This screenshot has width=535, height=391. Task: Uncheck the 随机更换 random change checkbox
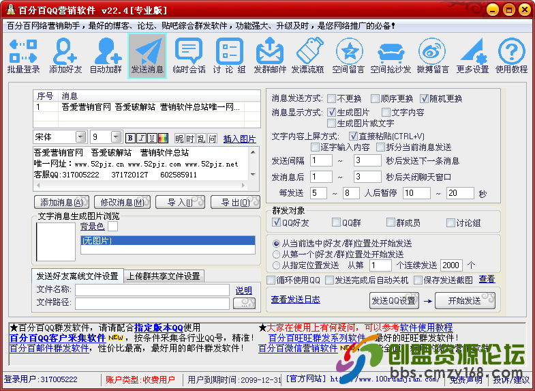coord(424,99)
